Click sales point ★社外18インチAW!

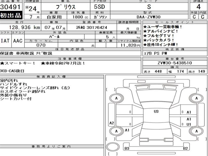coord(160,44)
